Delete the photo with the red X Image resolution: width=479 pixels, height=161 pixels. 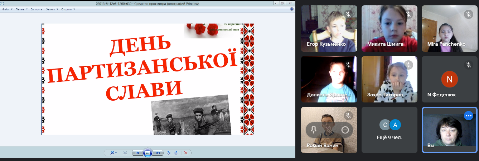185,153
